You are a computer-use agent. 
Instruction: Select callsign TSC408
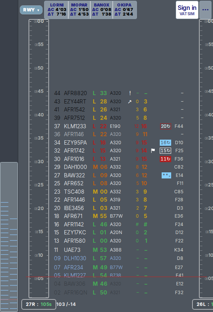(74, 191)
